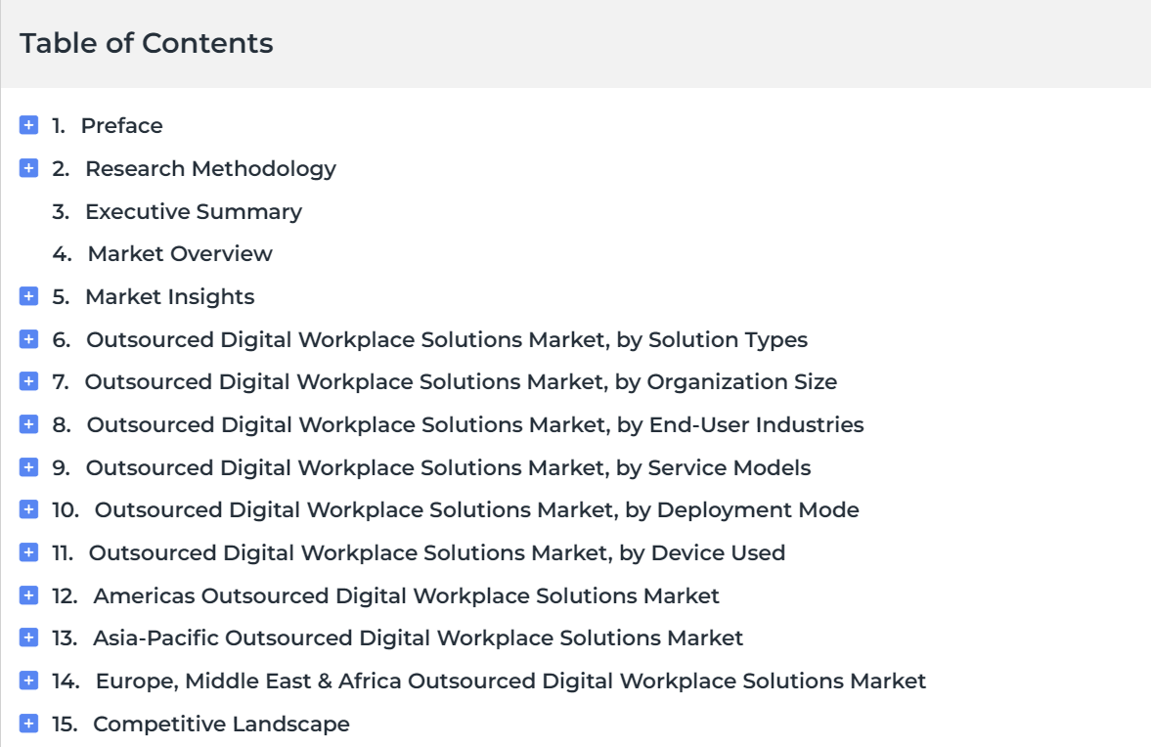The height and width of the screenshot is (747, 1151).
Task: Select the Competitive Landscape title text
Action: click(x=221, y=725)
